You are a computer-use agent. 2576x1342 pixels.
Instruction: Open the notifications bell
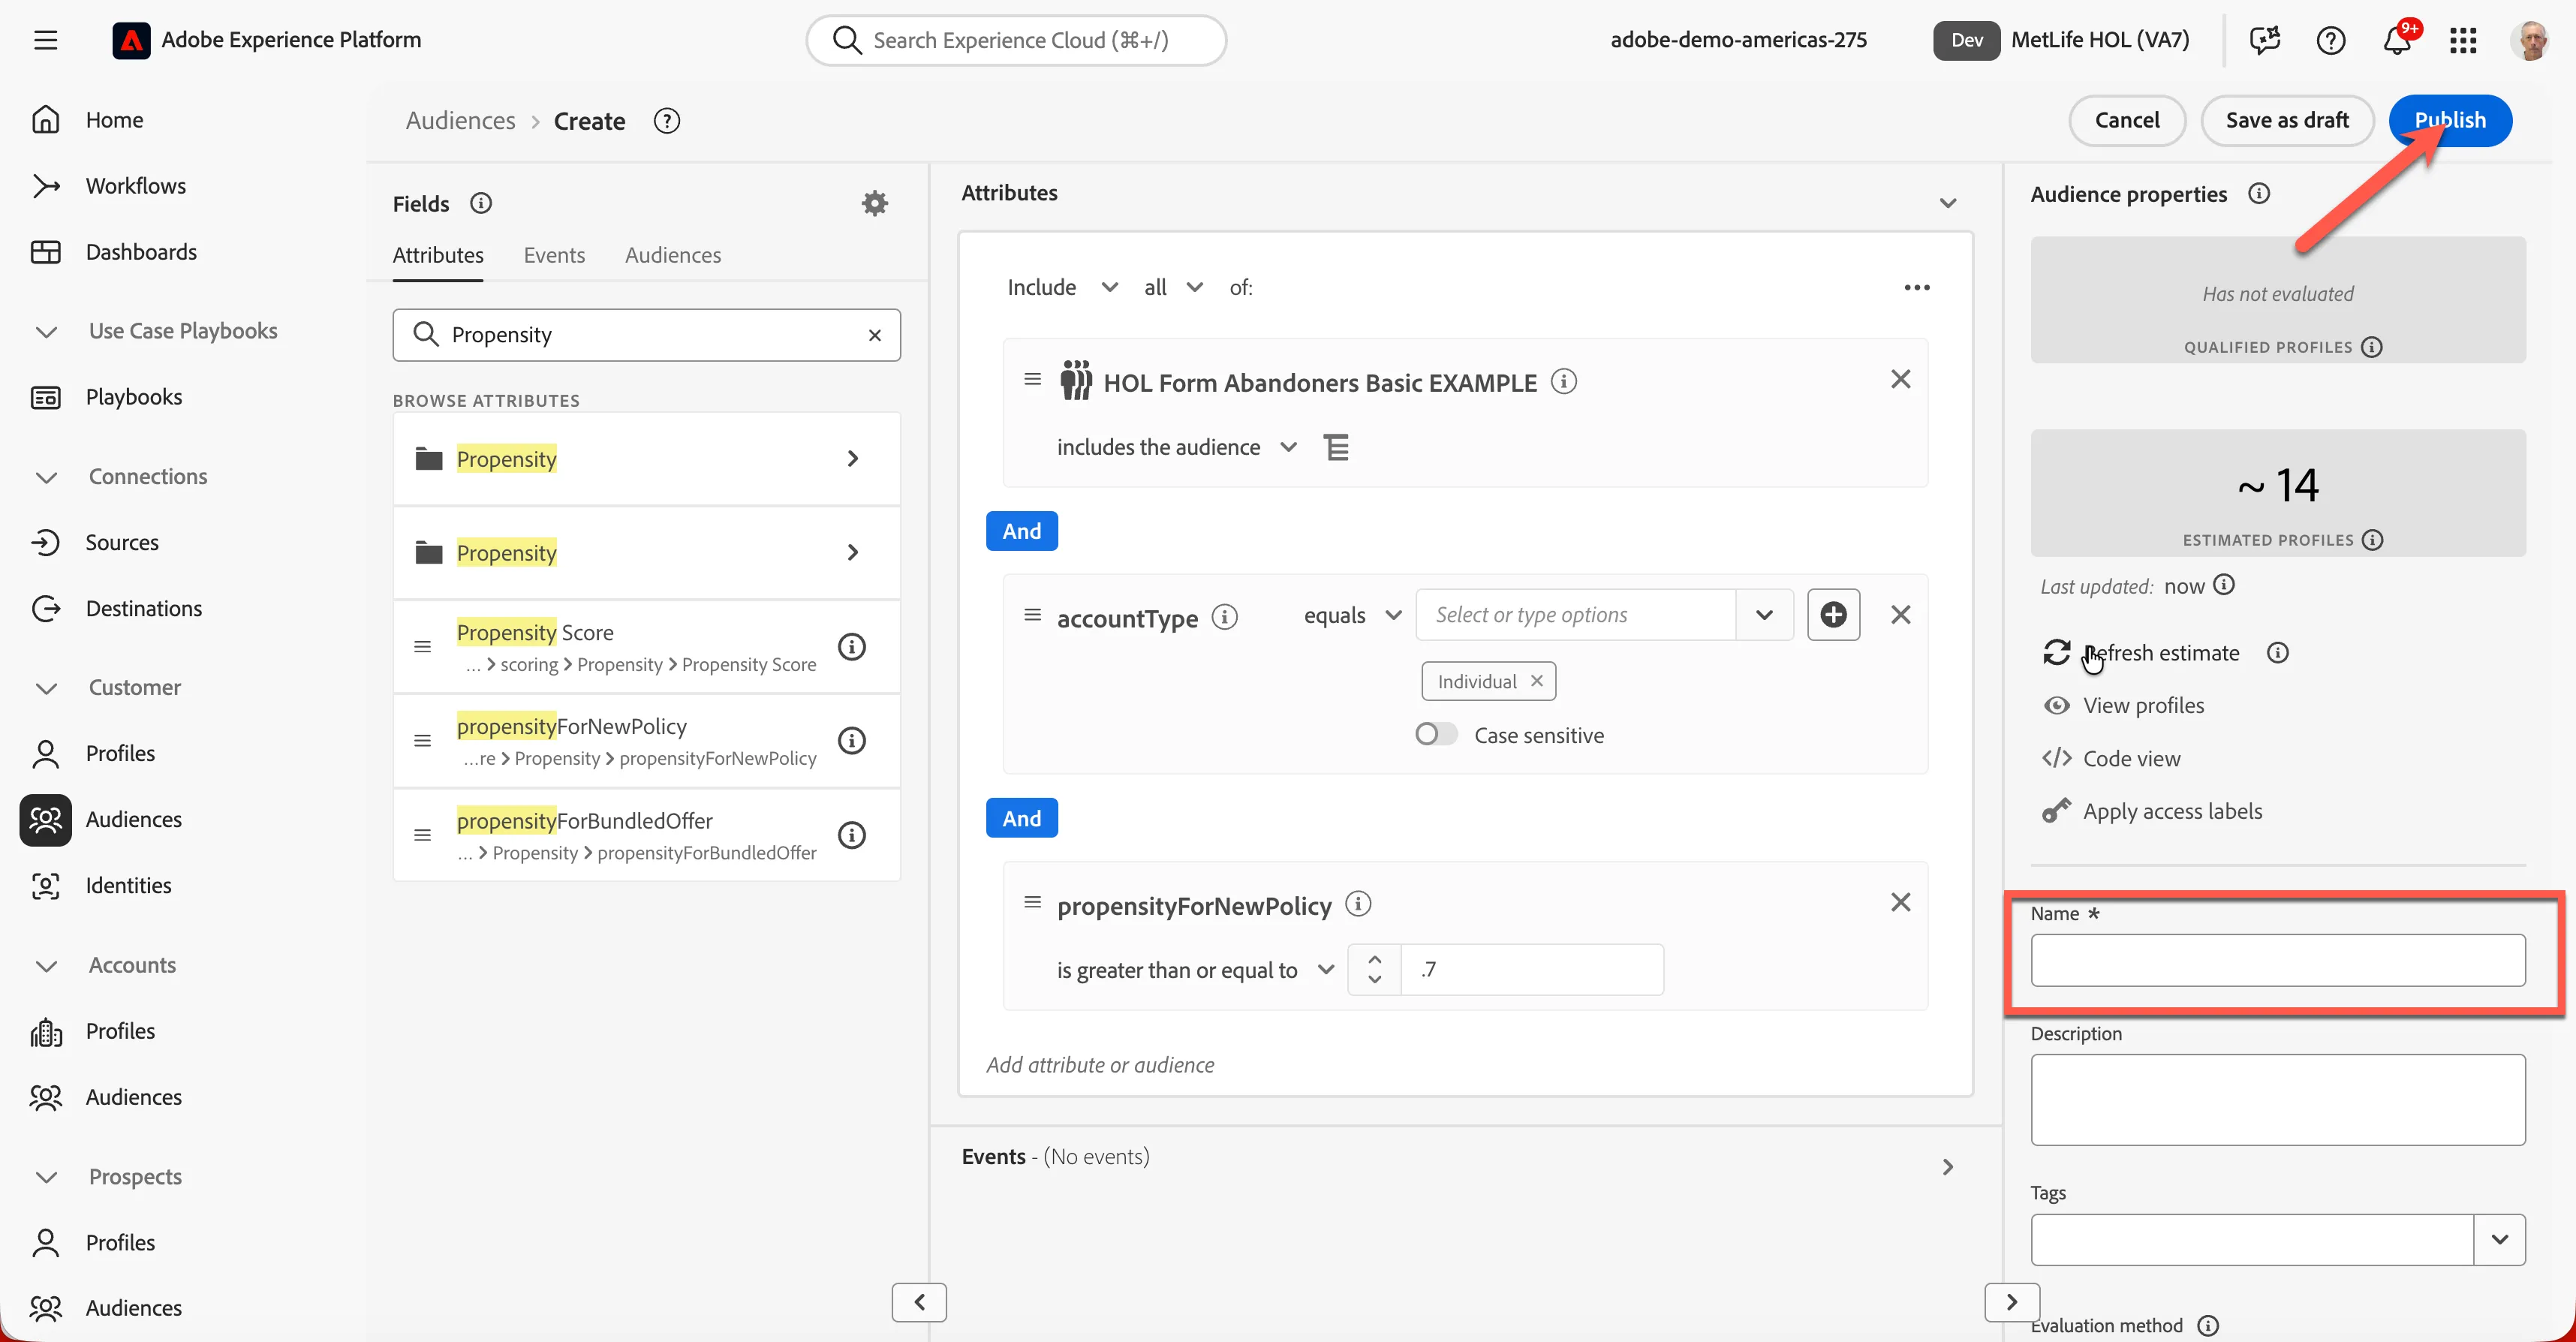(x=2397, y=40)
